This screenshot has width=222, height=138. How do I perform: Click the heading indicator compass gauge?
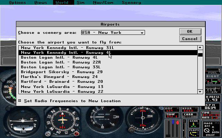(x=62, y=121)
